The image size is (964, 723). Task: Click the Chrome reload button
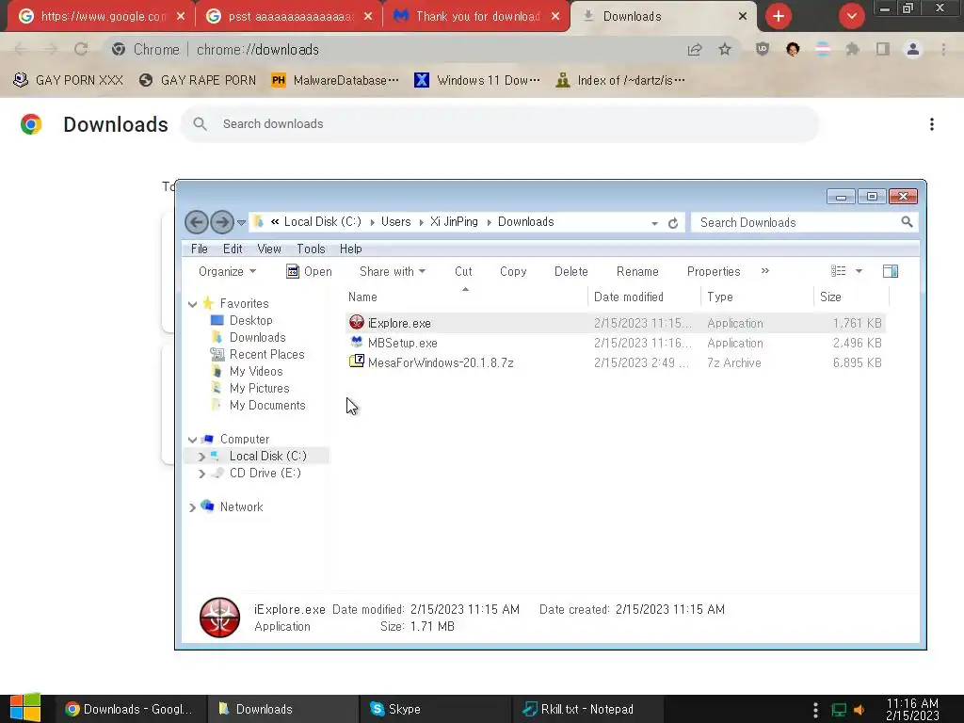pyautogui.click(x=81, y=49)
